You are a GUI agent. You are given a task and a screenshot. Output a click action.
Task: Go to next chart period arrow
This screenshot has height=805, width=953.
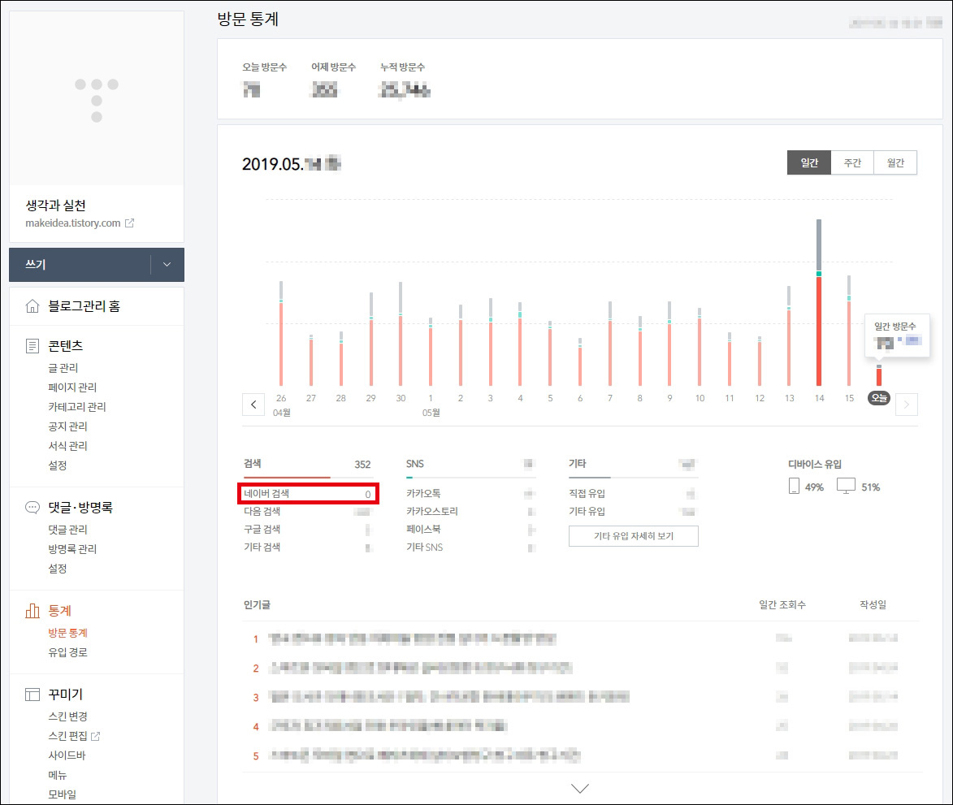906,405
